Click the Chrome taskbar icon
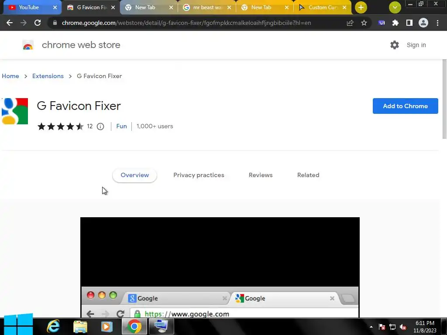 pyautogui.click(x=134, y=326)
